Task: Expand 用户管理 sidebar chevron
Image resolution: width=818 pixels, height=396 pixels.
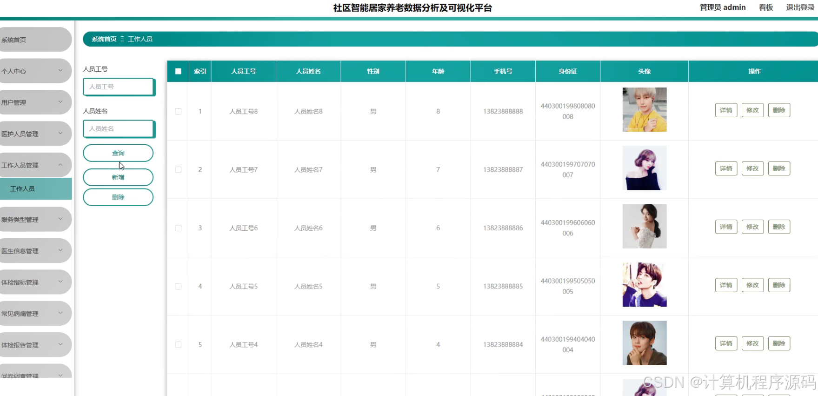Action: (x=60, y=102)
